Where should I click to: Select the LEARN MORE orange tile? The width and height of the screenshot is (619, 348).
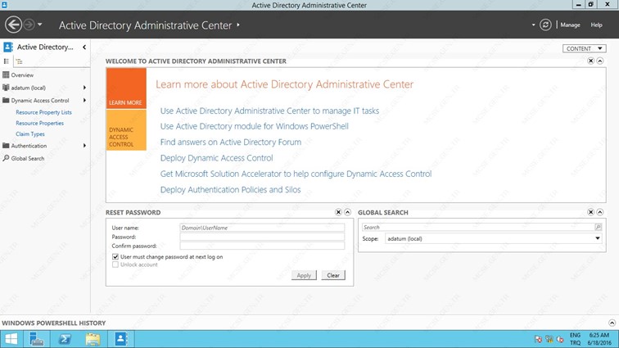click(x=126, y=88)
